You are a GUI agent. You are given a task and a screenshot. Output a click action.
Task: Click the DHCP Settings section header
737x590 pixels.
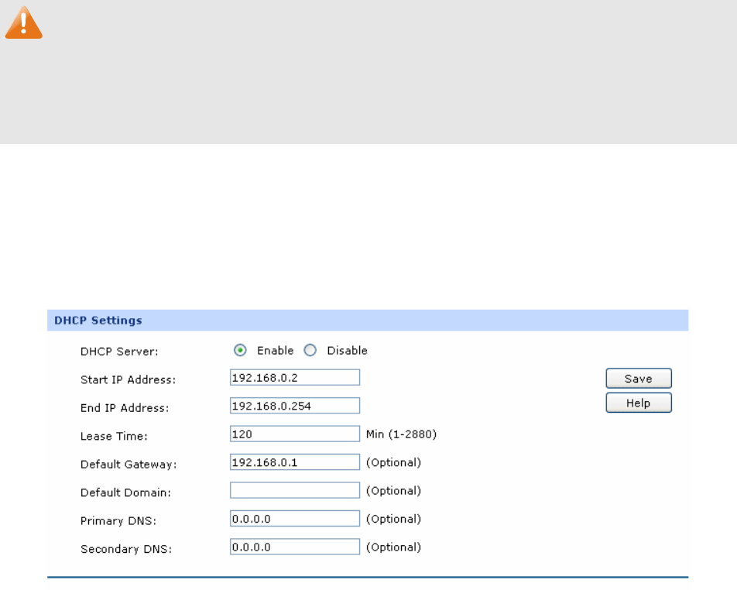pos(98,319)
